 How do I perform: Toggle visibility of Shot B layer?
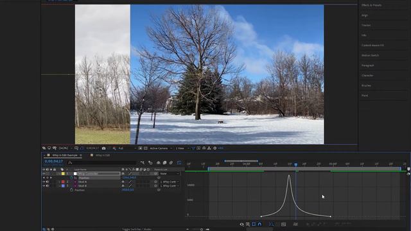(x=44, y=186)
